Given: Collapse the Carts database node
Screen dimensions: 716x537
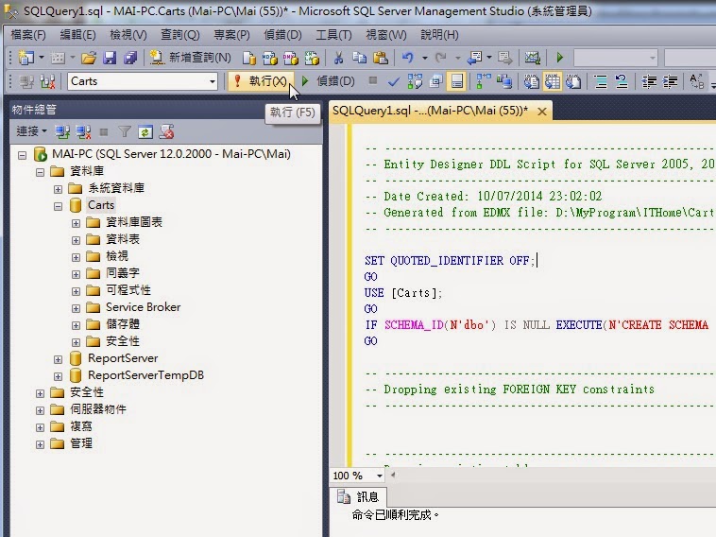Looking at the screenshot, I should click(x=58, y=206).
